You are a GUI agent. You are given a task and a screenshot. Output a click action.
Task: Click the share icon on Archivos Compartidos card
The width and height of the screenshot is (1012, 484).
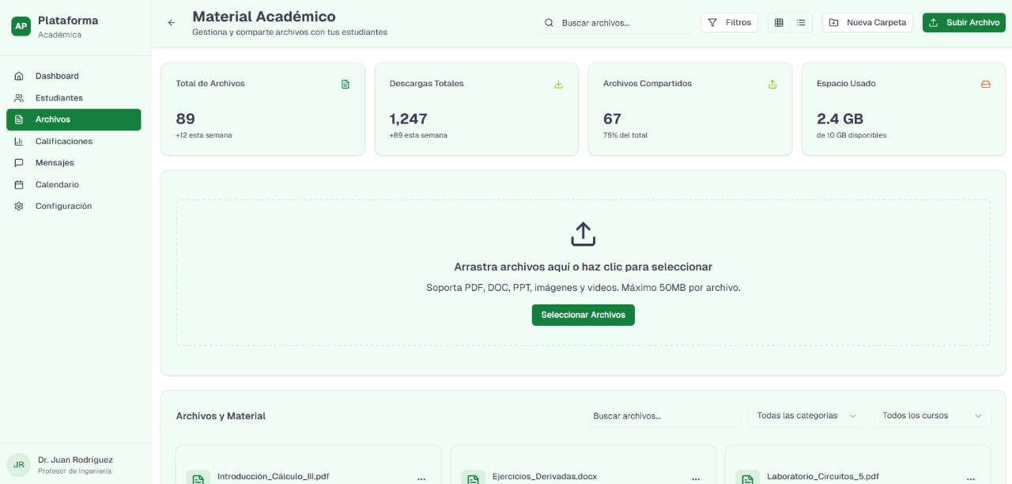tap(772, 84)
